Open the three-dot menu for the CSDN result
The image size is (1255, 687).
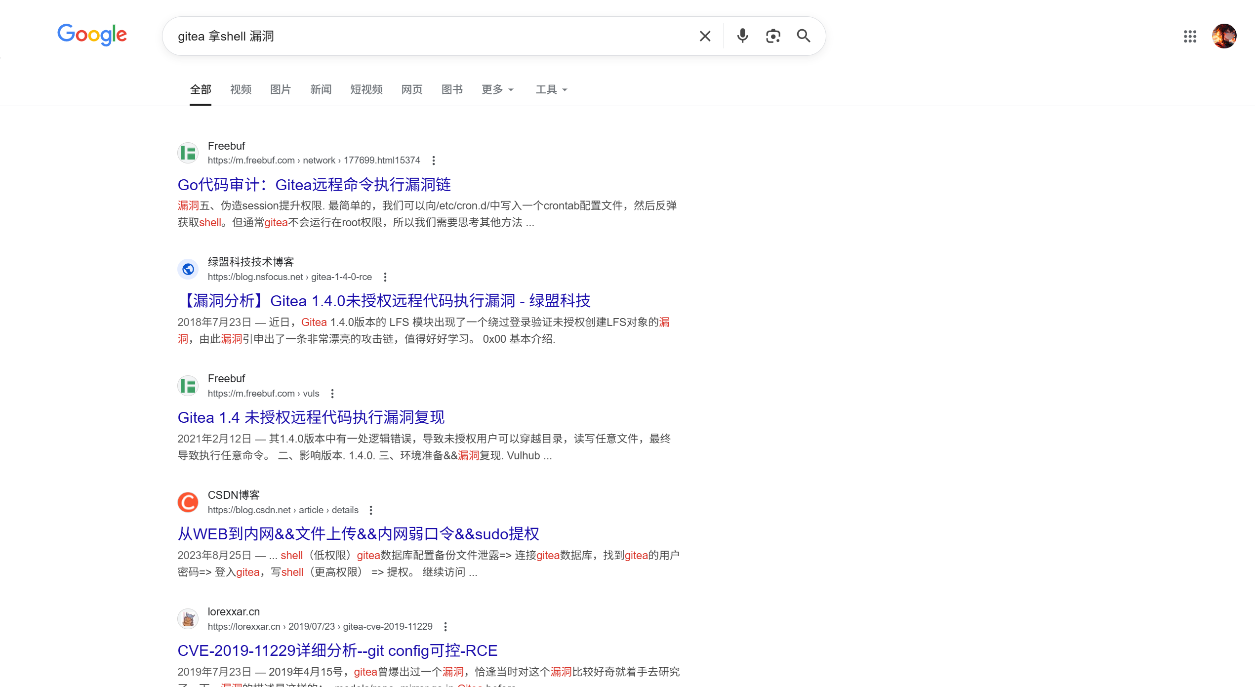click(371, 510)
